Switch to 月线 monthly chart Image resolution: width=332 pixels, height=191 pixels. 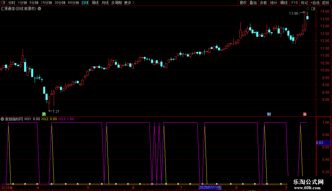105,3
